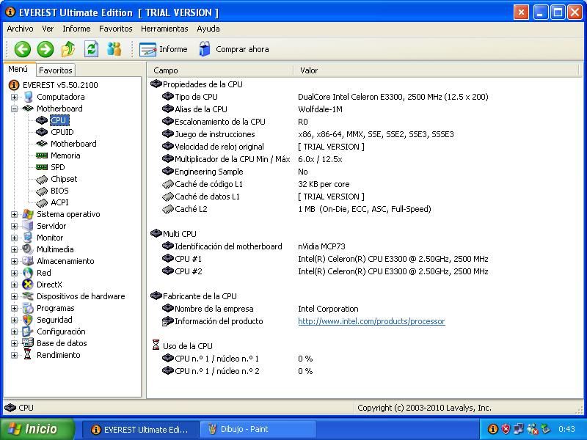Screen dimensions: 587x440
Task: Click the Red network globe icon
Action: pyautogui.click(x=28, y=273)
